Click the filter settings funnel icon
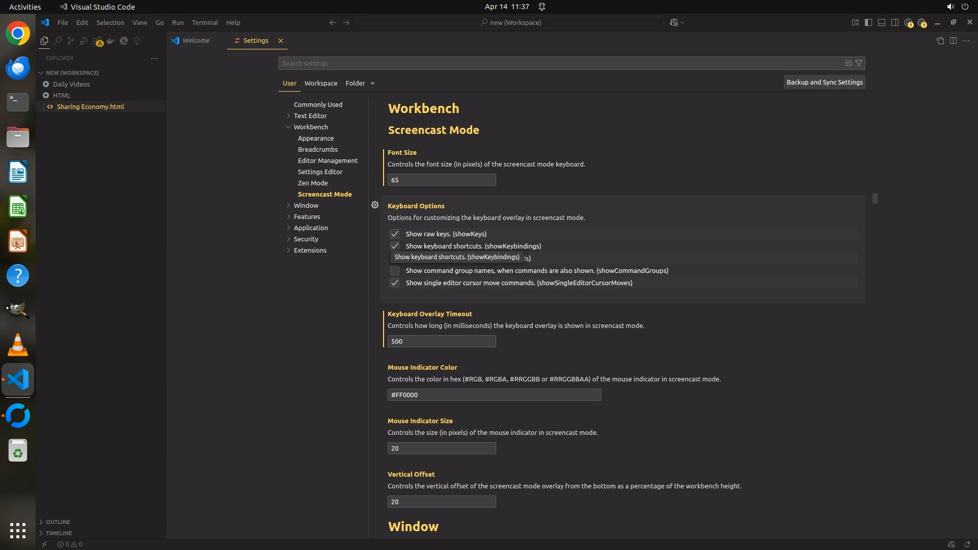This screenshot has height=550, width=978. (859, 63)
